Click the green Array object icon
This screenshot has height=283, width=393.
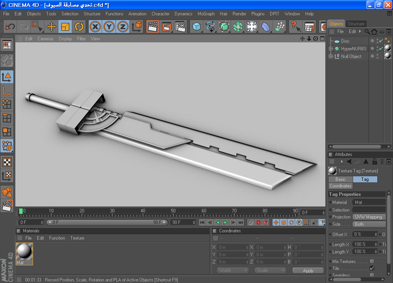click(x=238, y=26)
